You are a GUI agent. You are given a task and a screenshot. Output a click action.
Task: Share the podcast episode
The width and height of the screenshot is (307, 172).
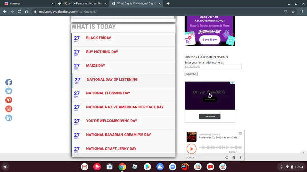(226, 158)
